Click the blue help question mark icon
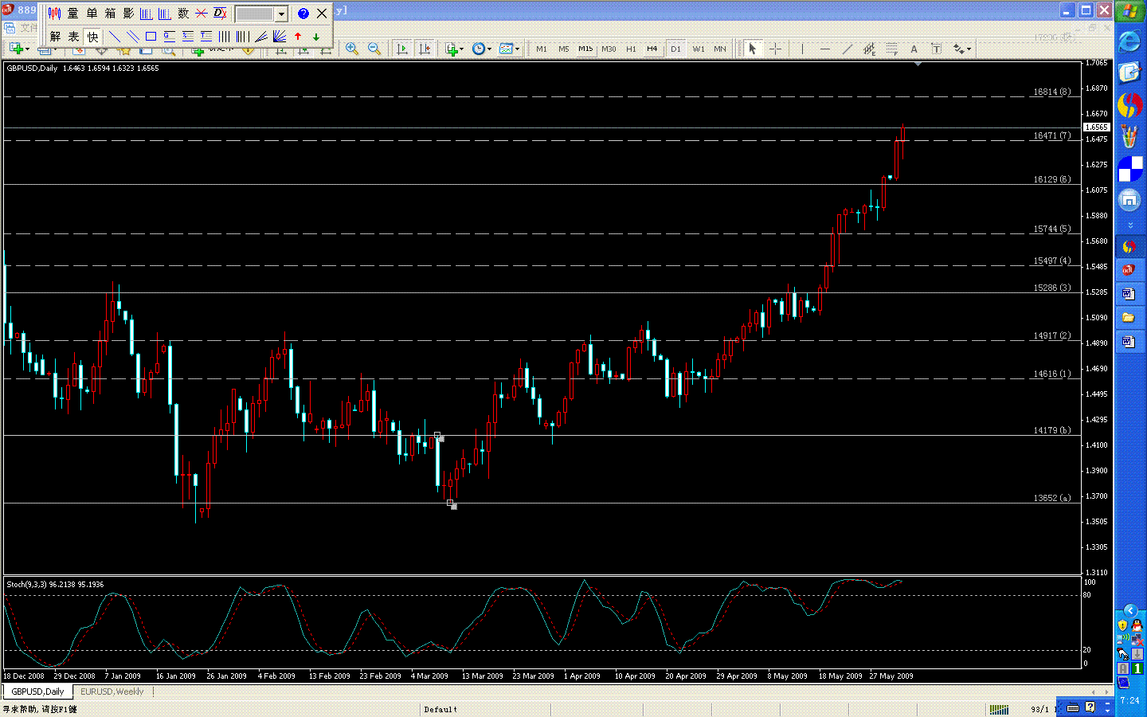The image size is (1147, 717). (x=303, y=14)
